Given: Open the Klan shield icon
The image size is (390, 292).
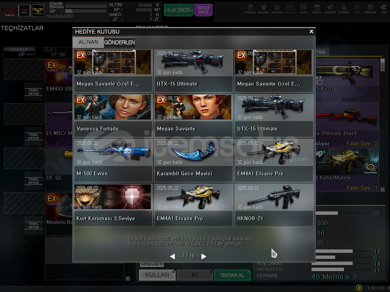Looking at the screenshot, I should [304, 9].
